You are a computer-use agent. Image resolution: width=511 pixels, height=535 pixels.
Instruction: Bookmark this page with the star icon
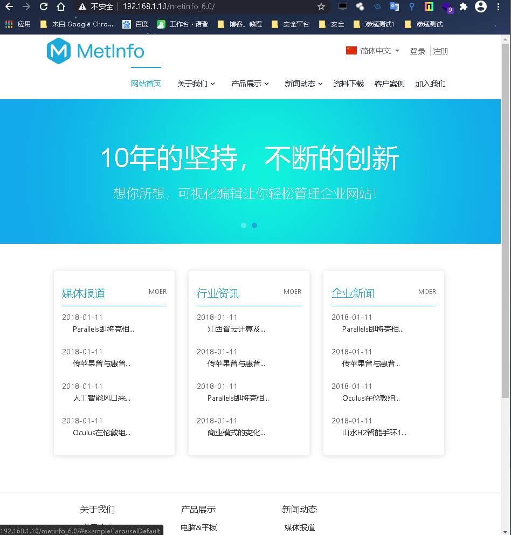click(321, 6)
